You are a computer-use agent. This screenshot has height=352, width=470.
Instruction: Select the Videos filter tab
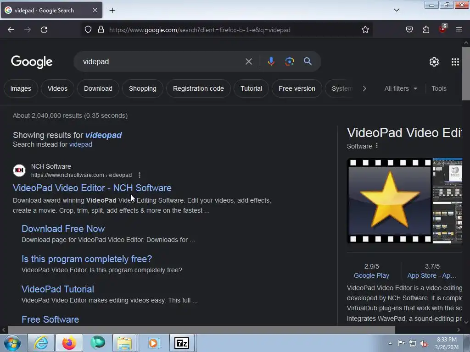57,88
